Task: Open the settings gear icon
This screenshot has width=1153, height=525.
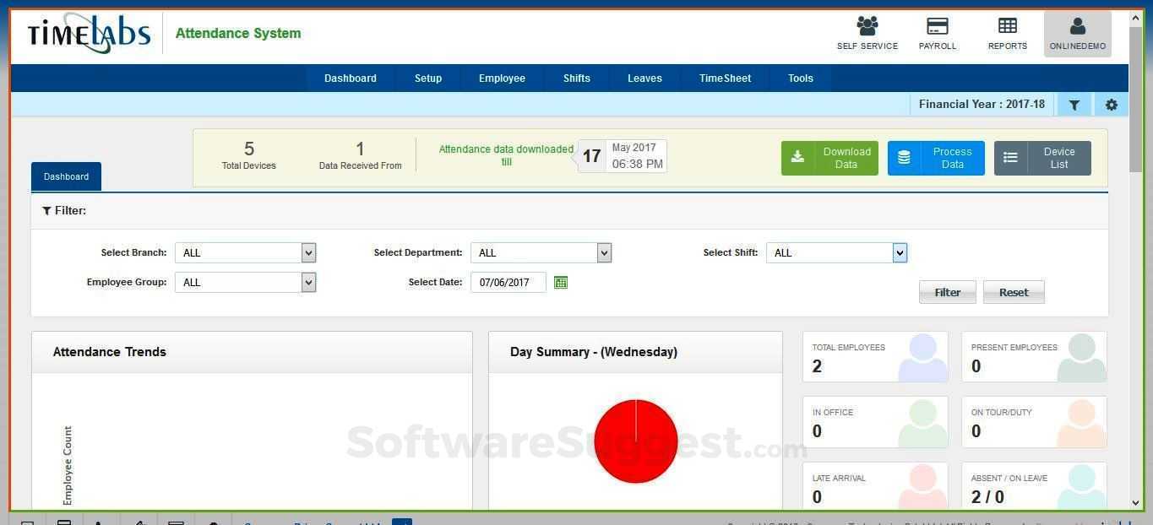Action: point(1112,105)
